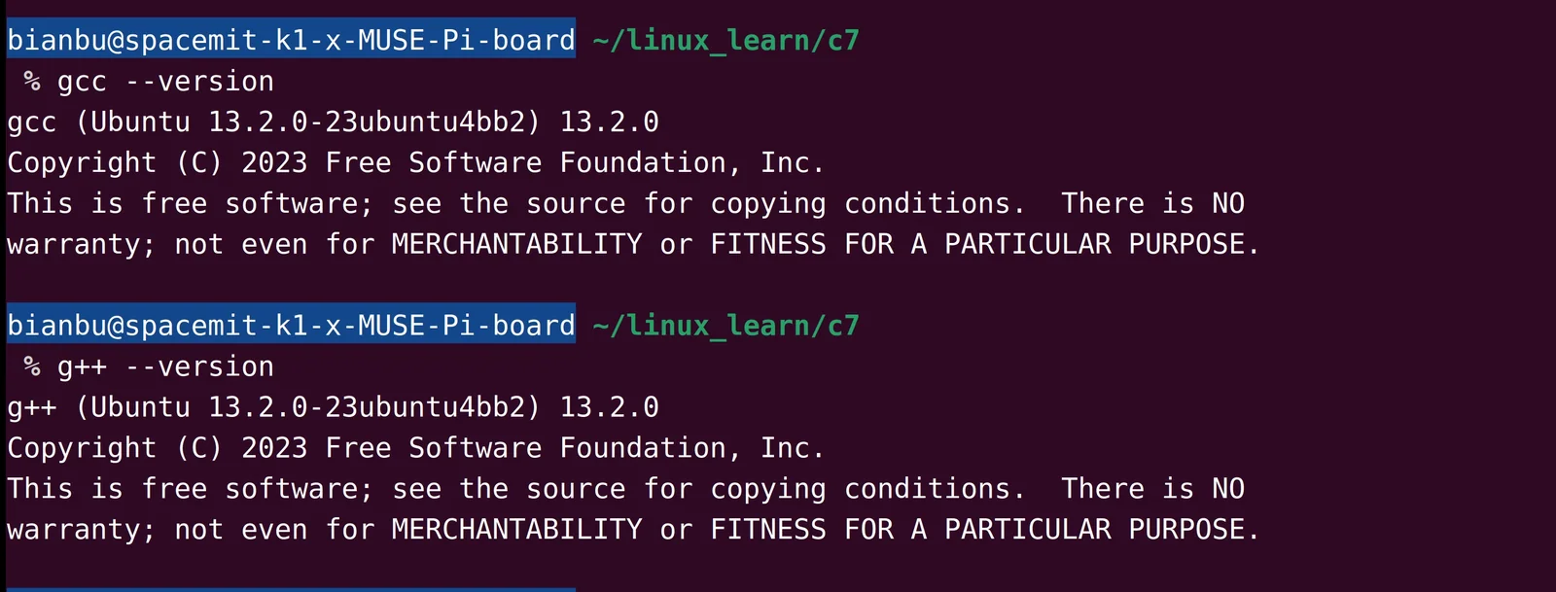Click the first MERCHANTABILITY warranty line
The width and height of the screenshot is (1556, 592).
[x=633, y=244]
